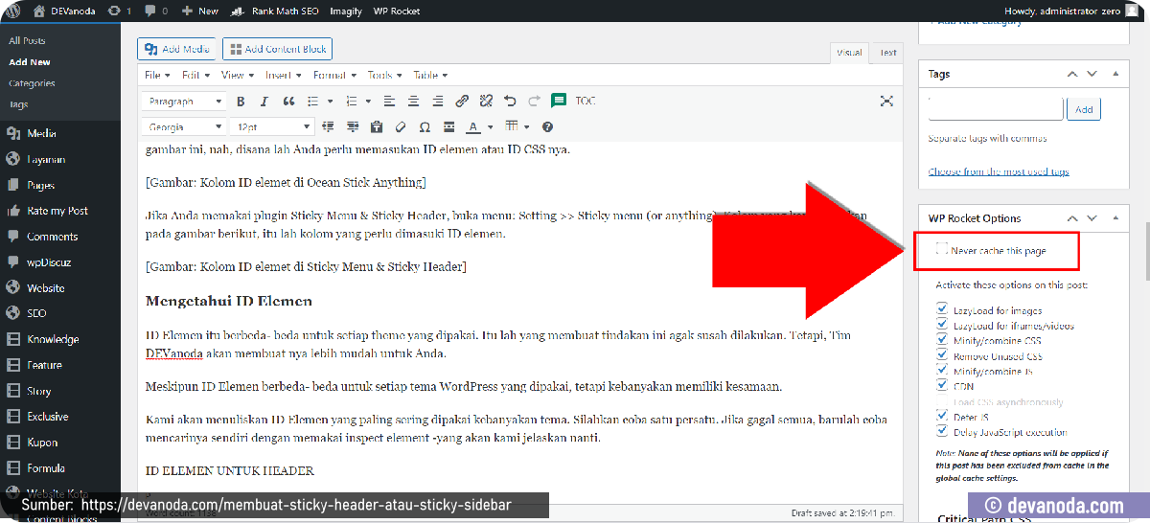Image resolution: width=1150 pixels, height=523 pixels.
Task: Open the Insert menu
Action: [x=283, y=75]
